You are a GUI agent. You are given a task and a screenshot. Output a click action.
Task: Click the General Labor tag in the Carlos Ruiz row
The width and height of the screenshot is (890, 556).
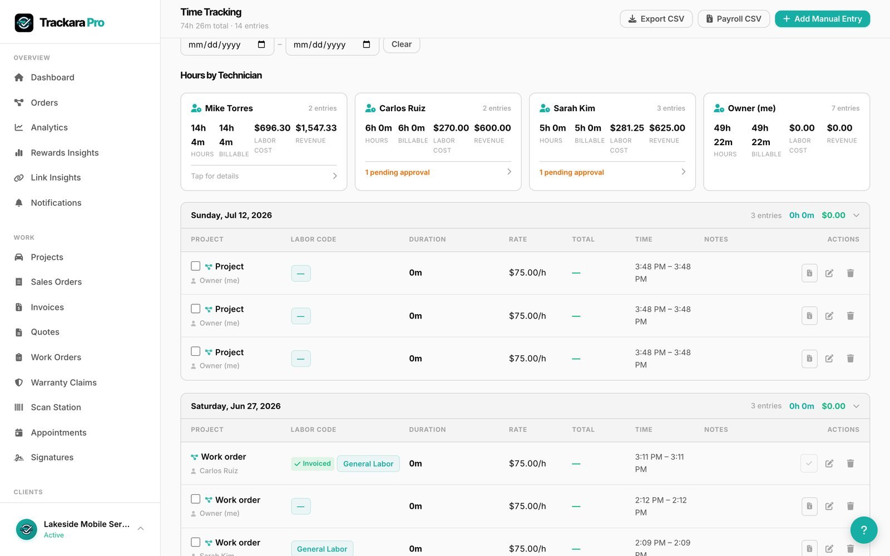[368, 464]
